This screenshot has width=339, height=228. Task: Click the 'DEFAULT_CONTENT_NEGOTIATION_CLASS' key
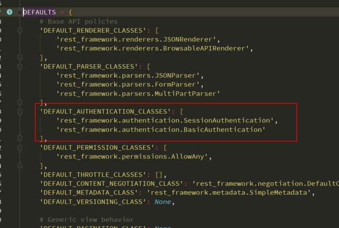pyautogui.click(x=112, y=184)
